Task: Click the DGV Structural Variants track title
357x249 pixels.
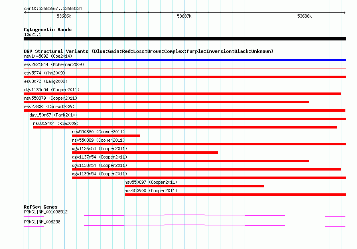Action: tap(149, 51)
